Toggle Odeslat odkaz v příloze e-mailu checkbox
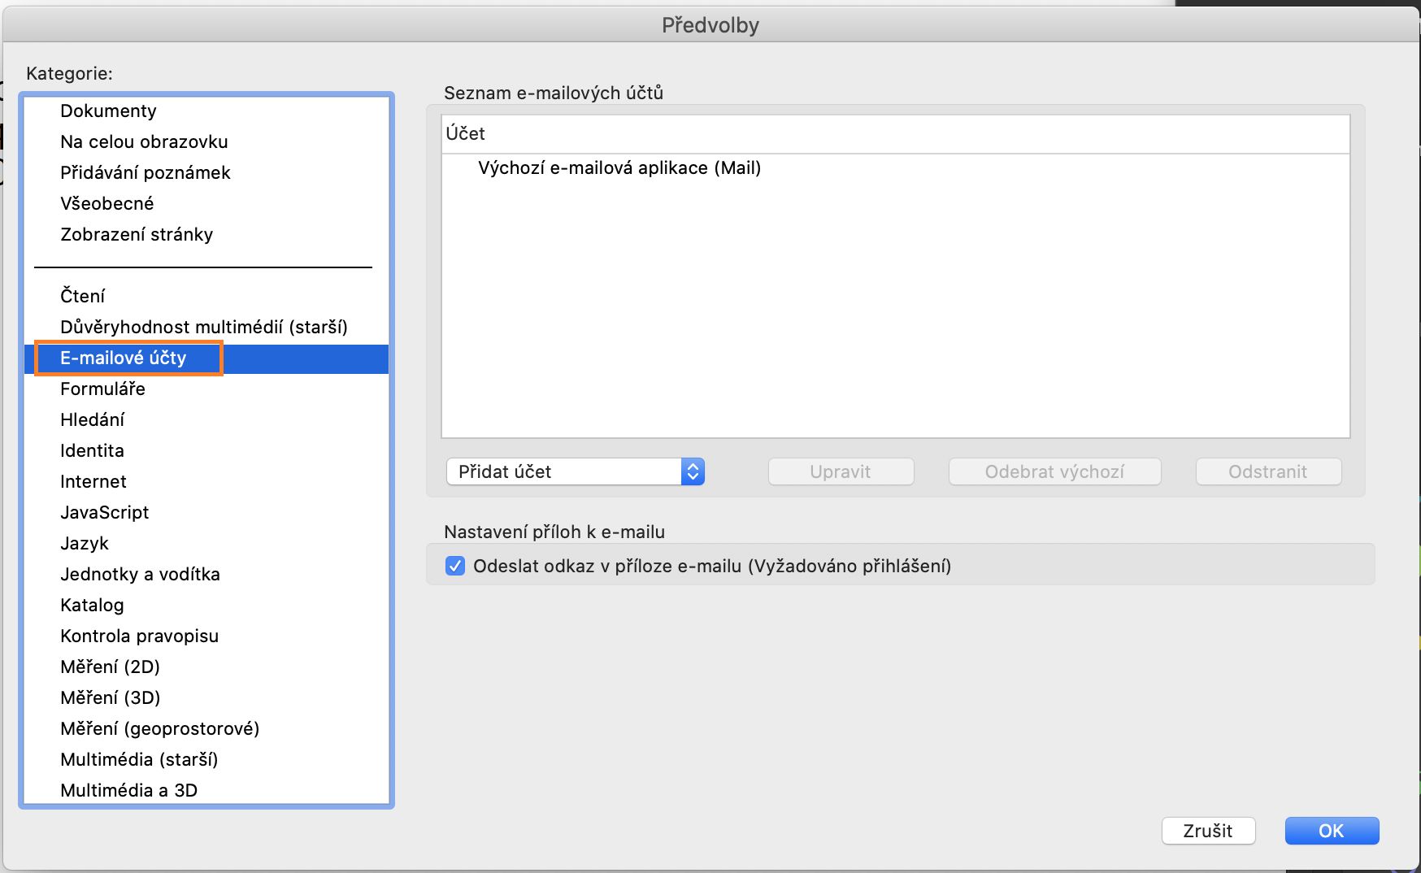 [455, 566]
